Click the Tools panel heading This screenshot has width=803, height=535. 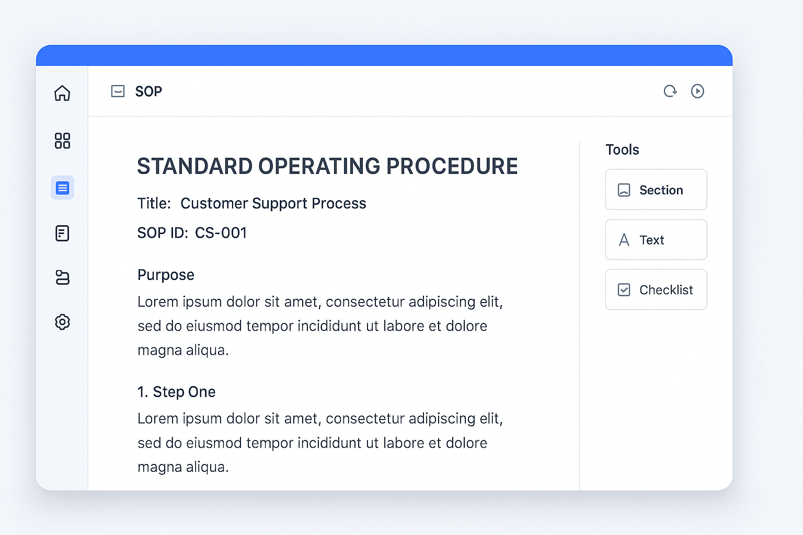tap(622, 150)
